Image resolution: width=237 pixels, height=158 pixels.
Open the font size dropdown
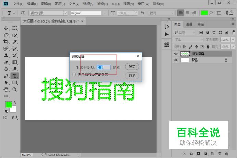pos(136,13)
